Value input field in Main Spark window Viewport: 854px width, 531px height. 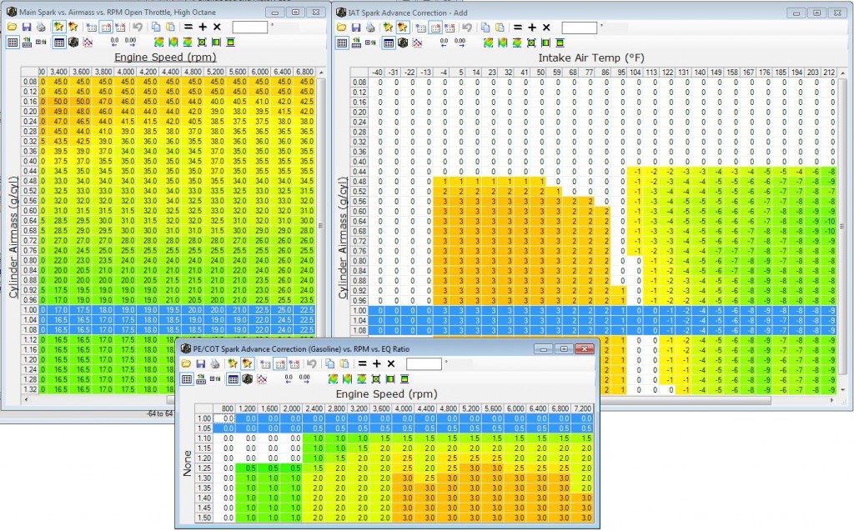(x=250, y=27)
